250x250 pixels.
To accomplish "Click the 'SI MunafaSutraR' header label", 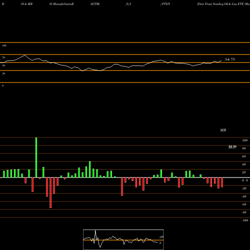I will 61,4.
